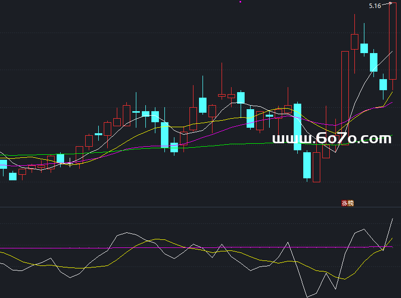Screen dimensions: 401x298
Task: Click the small magenta dot at top edge
Action: tap(240, 2)
